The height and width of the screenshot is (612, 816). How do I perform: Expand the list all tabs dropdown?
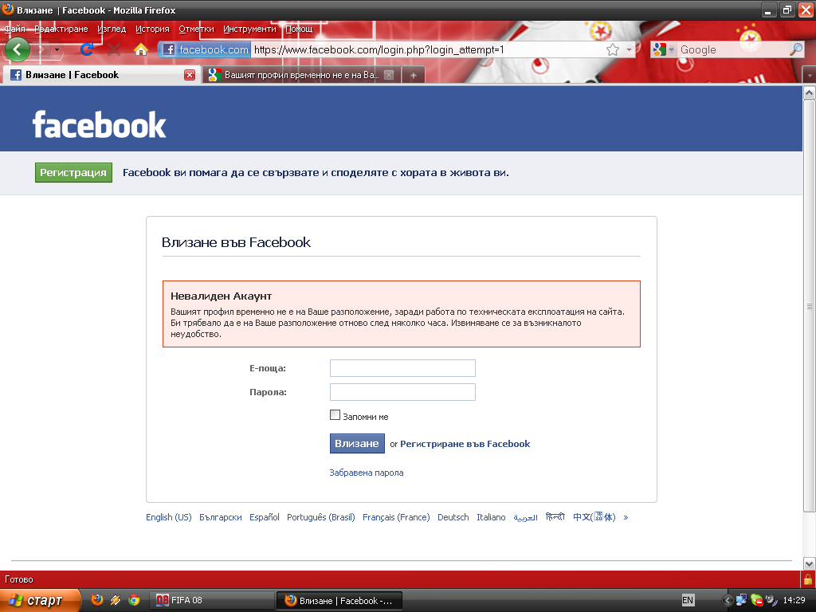(x=810, y=75)
